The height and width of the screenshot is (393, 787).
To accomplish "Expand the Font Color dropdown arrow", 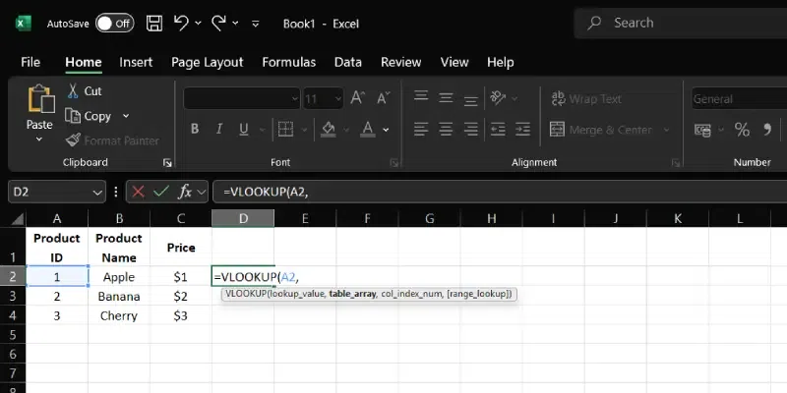I will point(386,130).
